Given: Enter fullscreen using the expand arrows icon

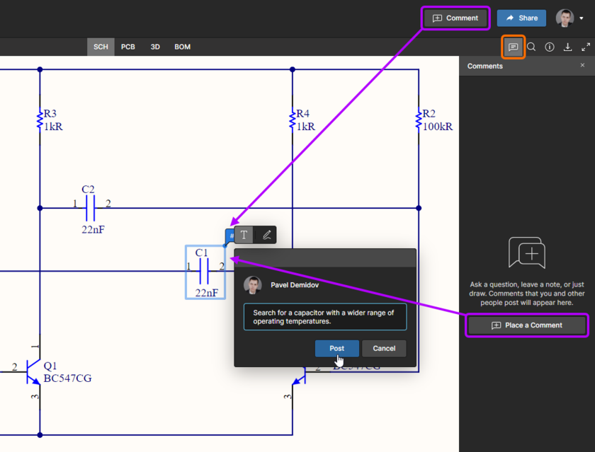Looking at the screenshot, I should [x=586, y=47].
